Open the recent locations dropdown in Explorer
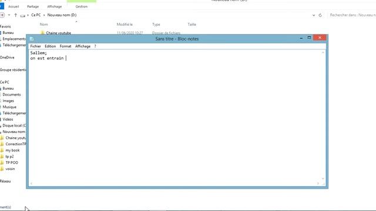 click(9, 15)
